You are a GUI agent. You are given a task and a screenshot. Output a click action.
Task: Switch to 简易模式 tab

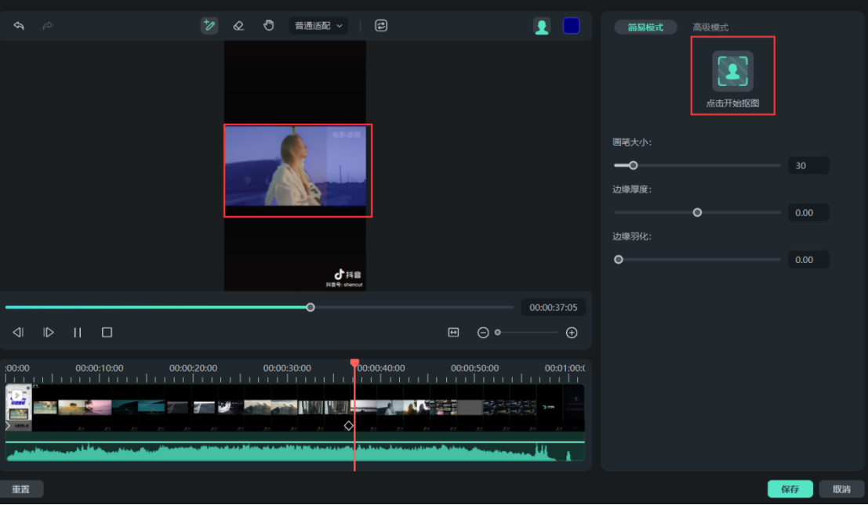pos(645,27)
